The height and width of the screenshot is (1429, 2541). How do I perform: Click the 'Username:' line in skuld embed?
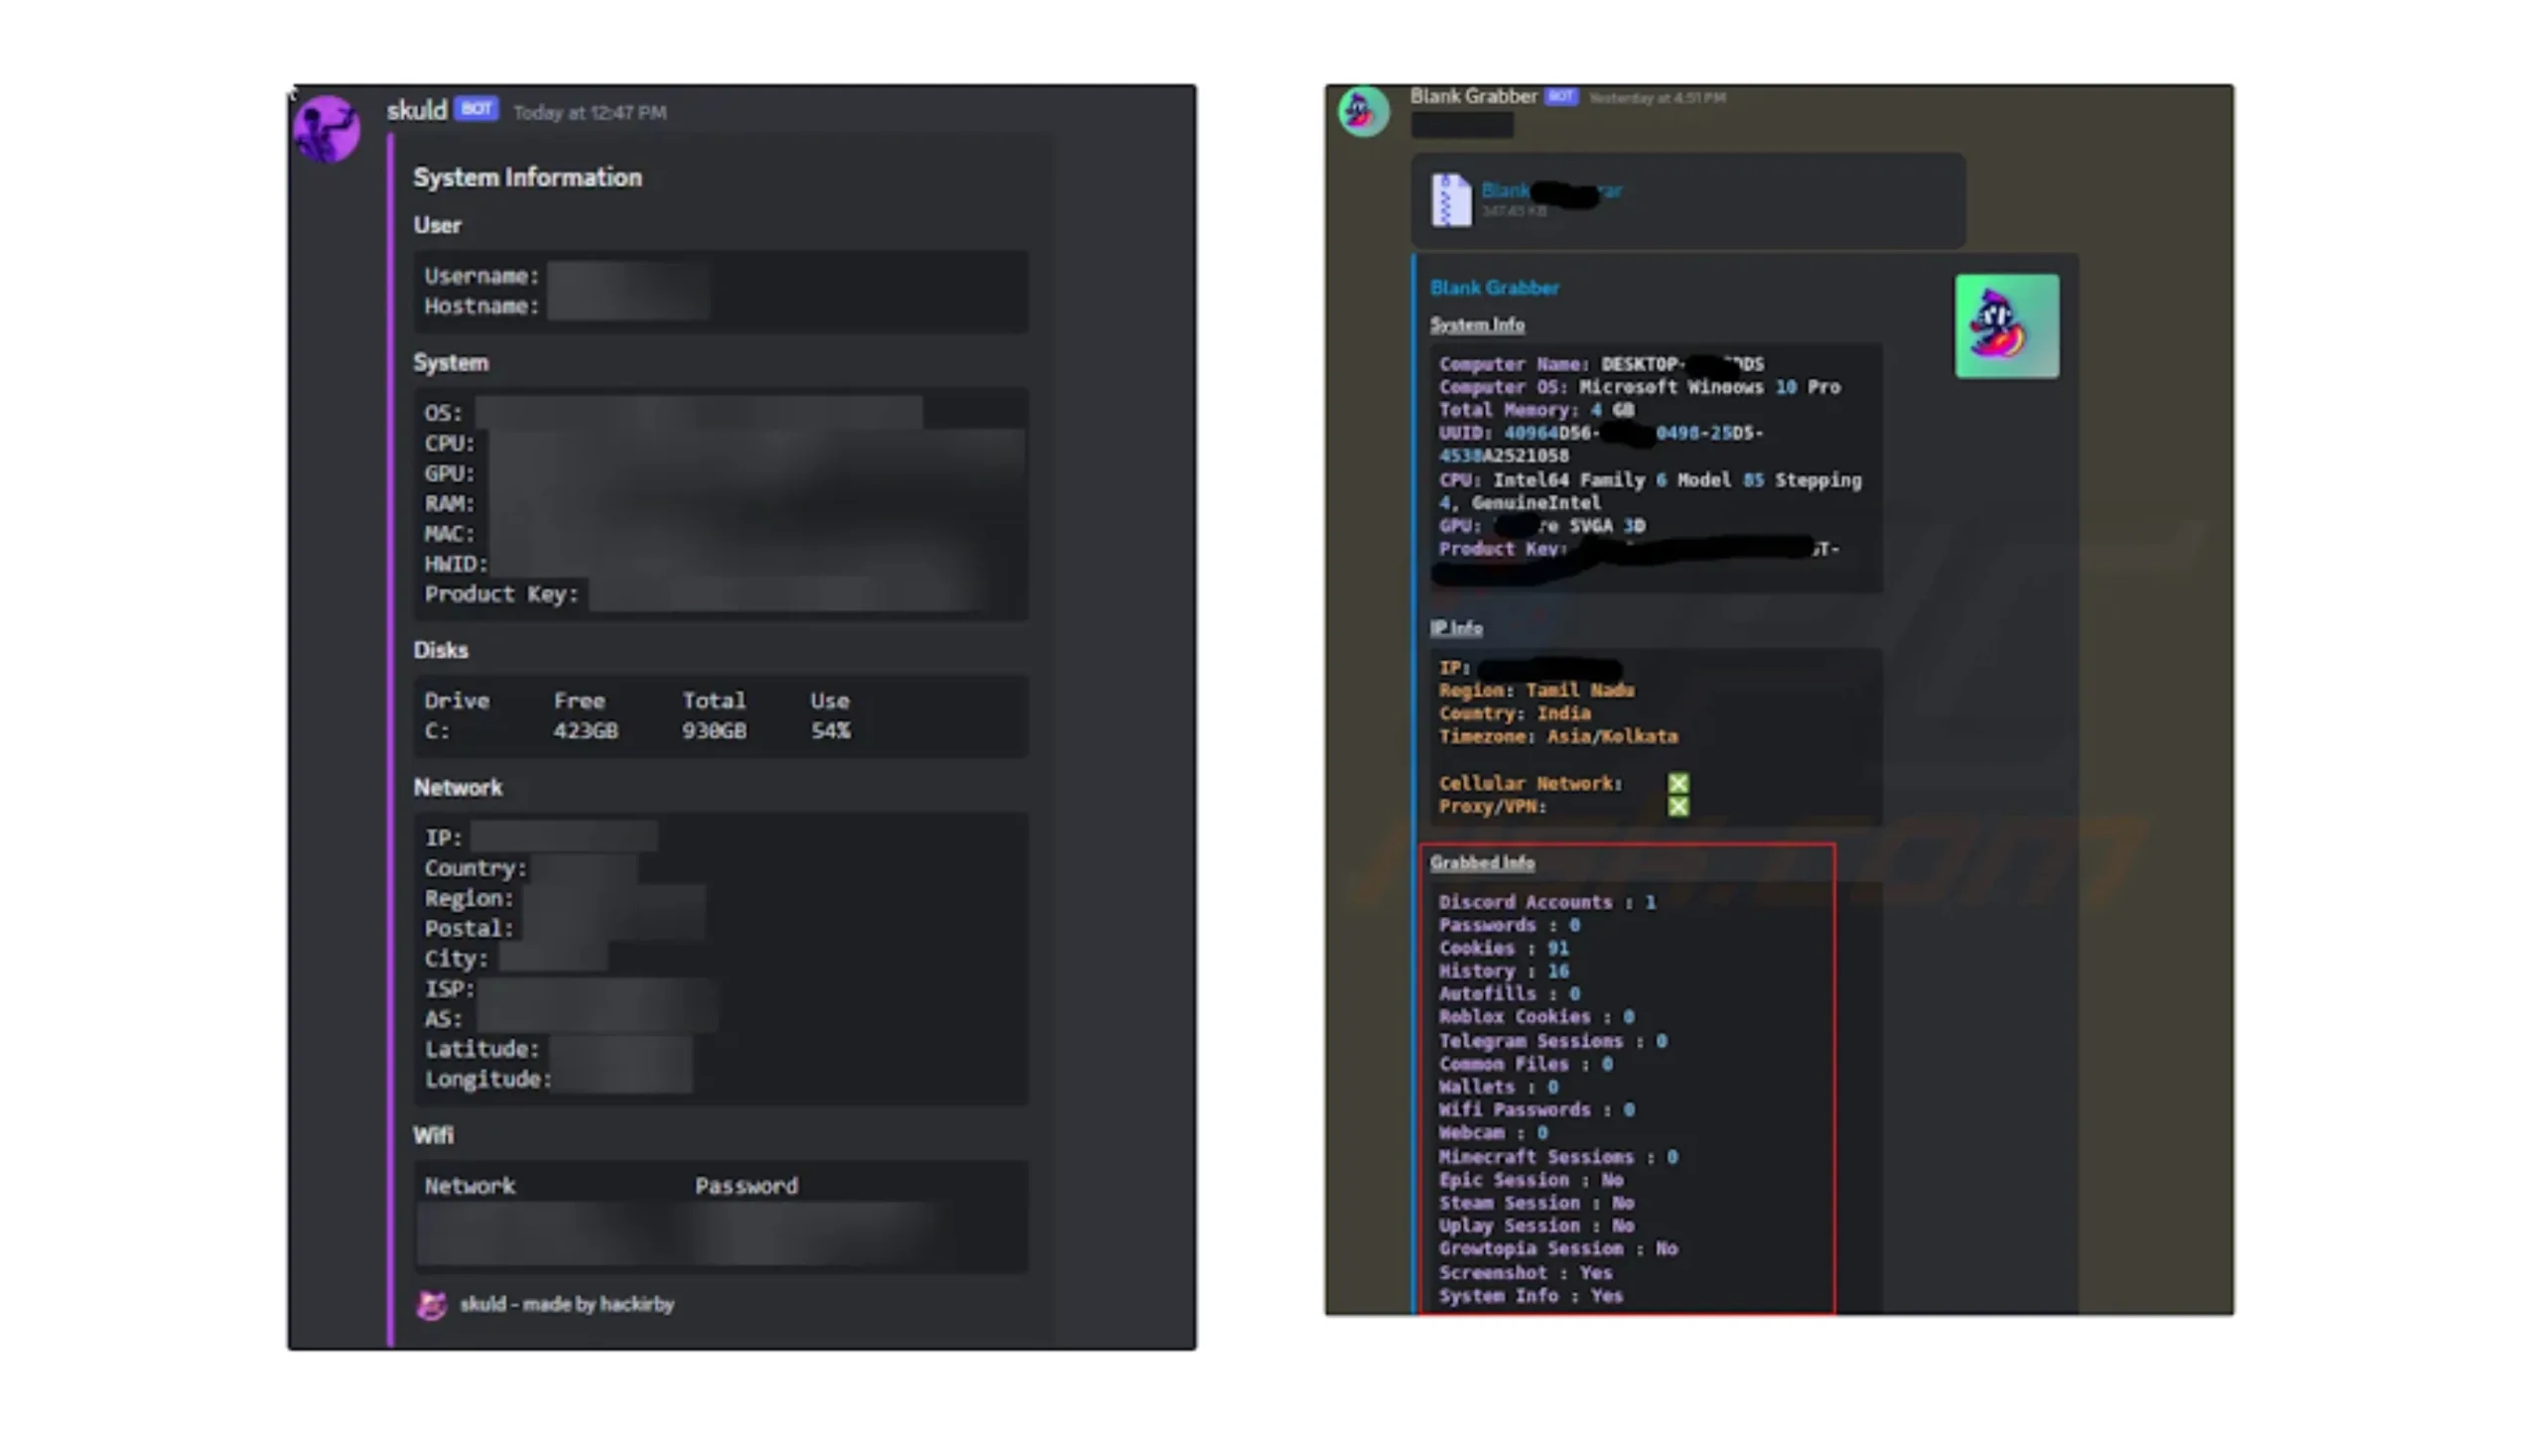pyautogui.click(x=481, y=276)
